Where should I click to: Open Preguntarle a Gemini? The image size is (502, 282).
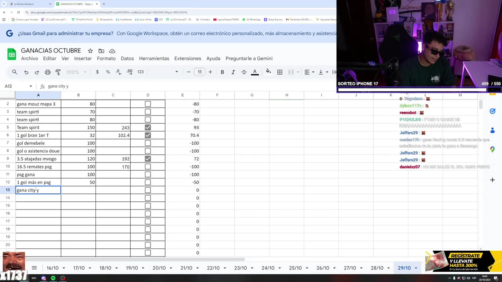249,58
